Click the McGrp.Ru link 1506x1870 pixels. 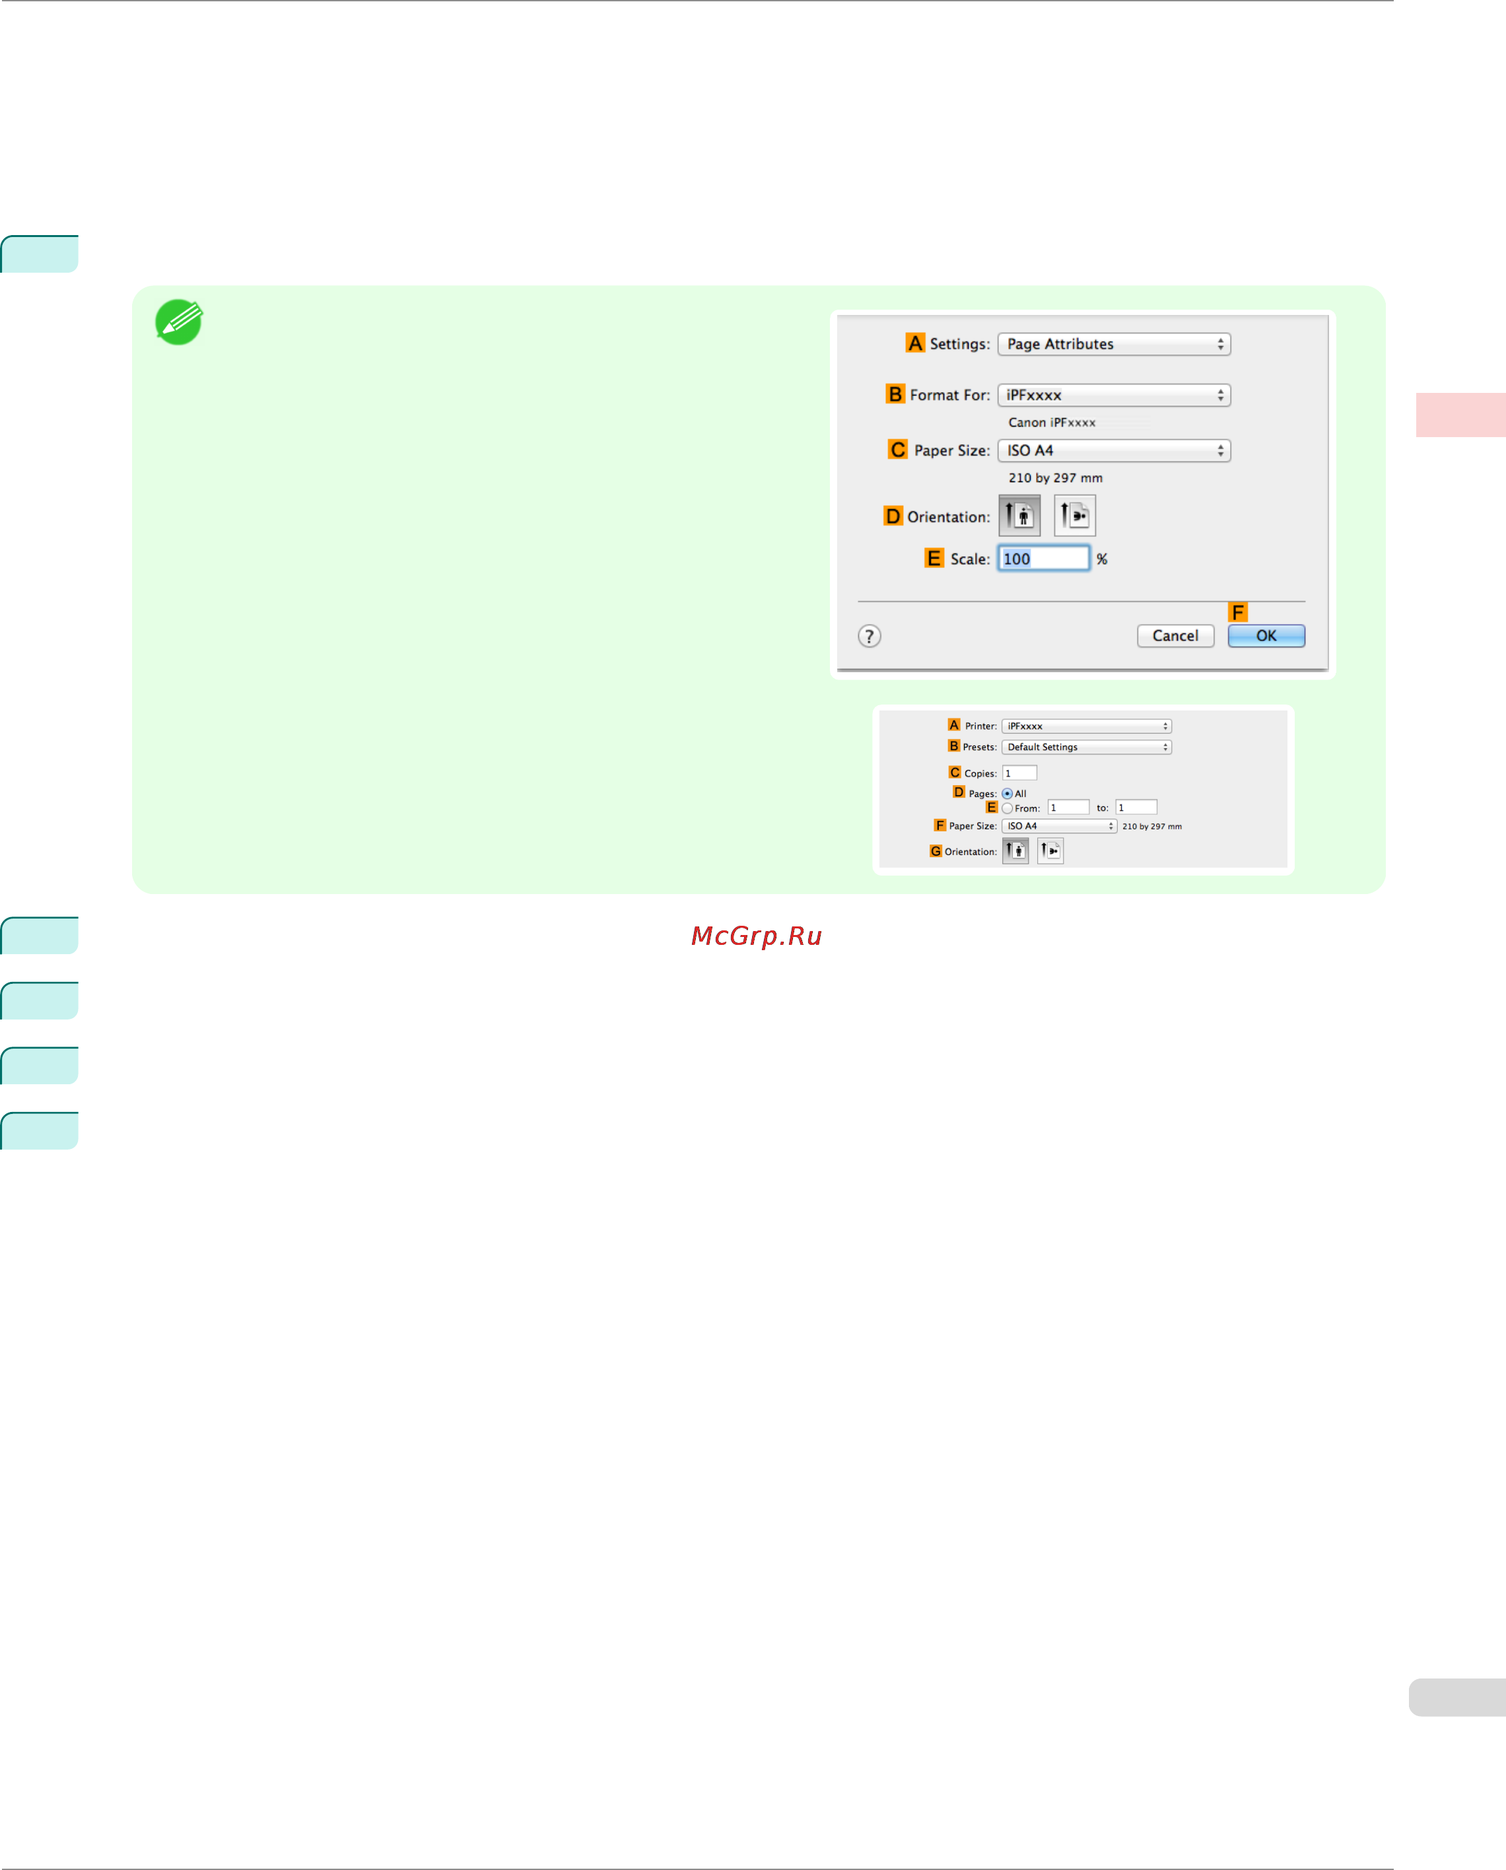757,936
